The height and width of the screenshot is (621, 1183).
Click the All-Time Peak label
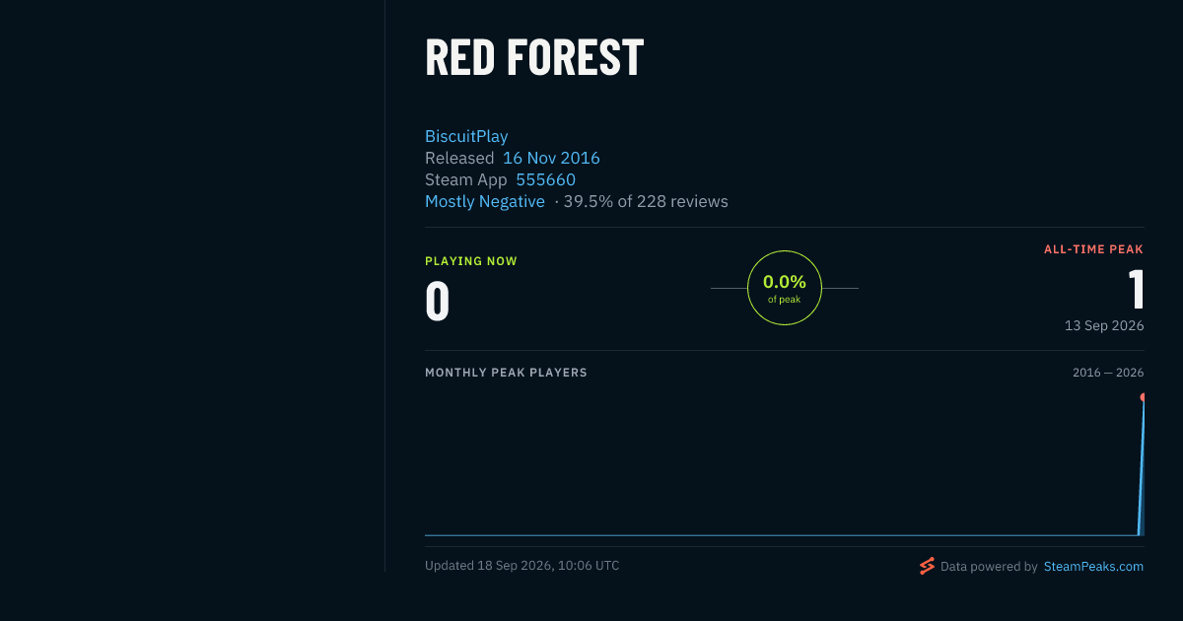coord(1093,249)
